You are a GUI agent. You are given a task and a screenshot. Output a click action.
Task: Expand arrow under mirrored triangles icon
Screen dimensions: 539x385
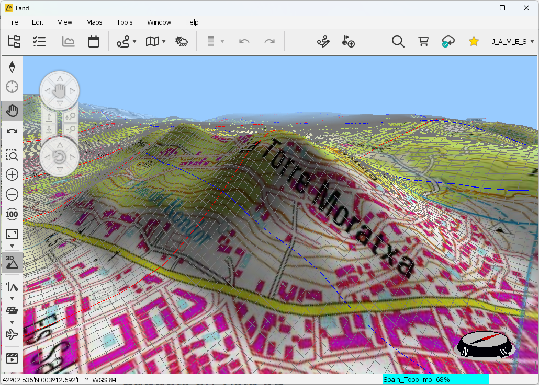(12, 298)
